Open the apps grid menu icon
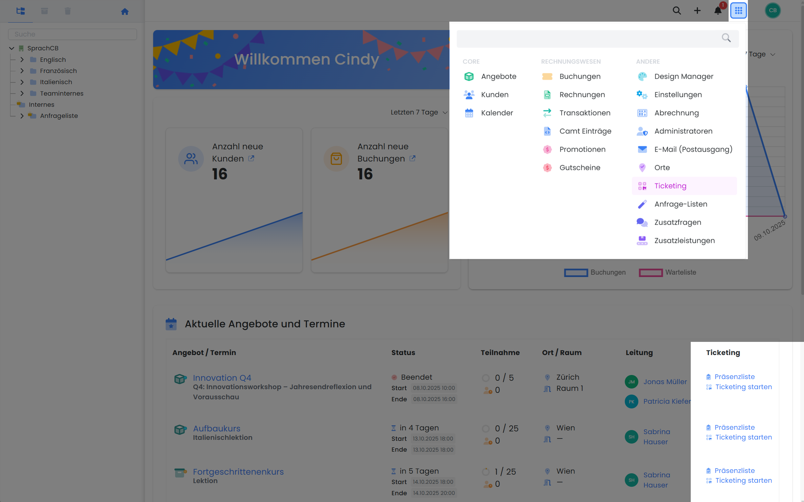The image size is (804, 502). click(x=738, y=10)
